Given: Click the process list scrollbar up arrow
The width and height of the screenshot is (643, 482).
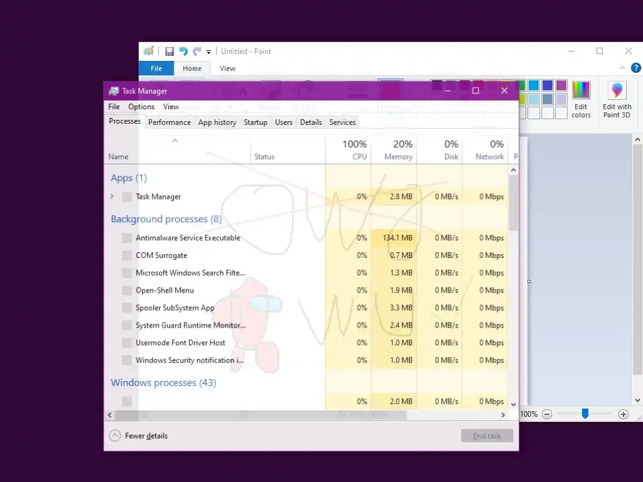Looking at the screenshot, I should pos(514,169).
